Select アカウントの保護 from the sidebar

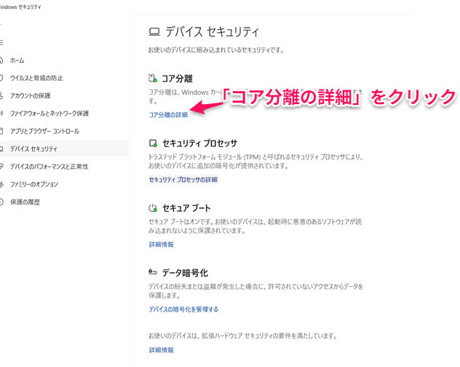click(x=30, y=96)
